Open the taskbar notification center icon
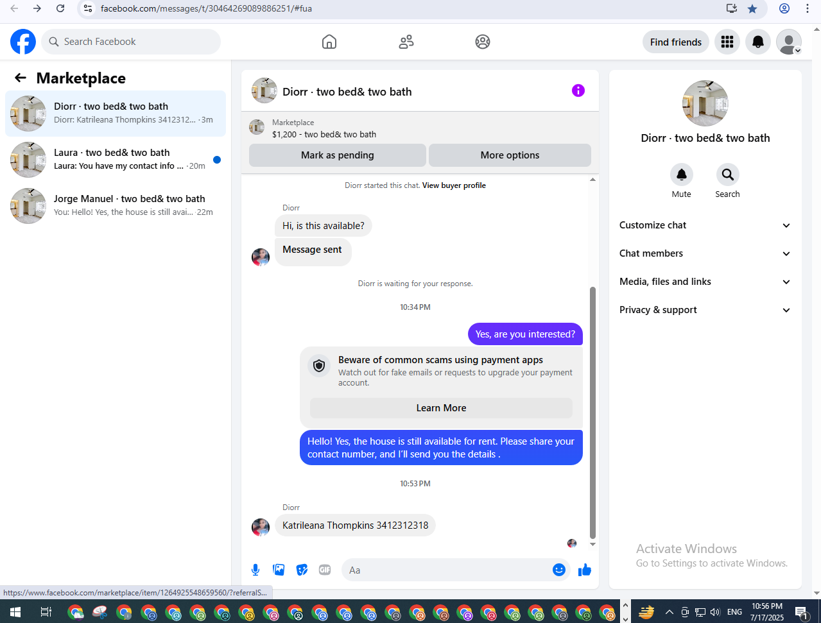Image resolution: width=821 pixels, height=623 pixels. [802, 612]
